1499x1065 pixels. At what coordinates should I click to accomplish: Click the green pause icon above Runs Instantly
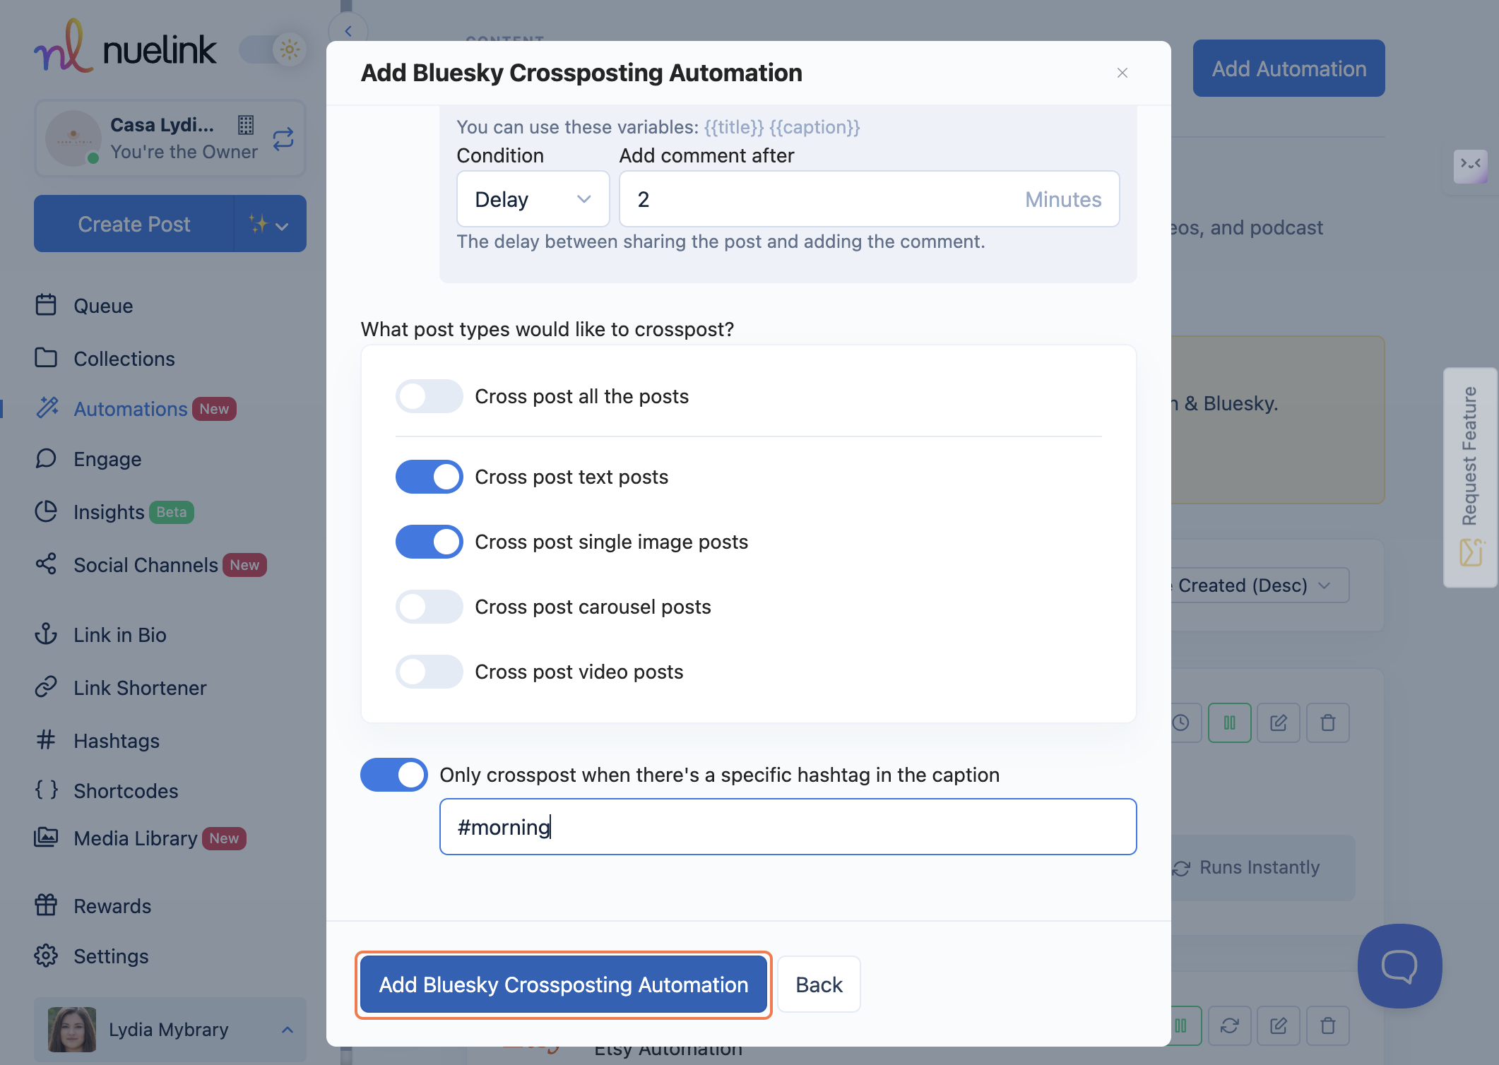pos(1230,722)
